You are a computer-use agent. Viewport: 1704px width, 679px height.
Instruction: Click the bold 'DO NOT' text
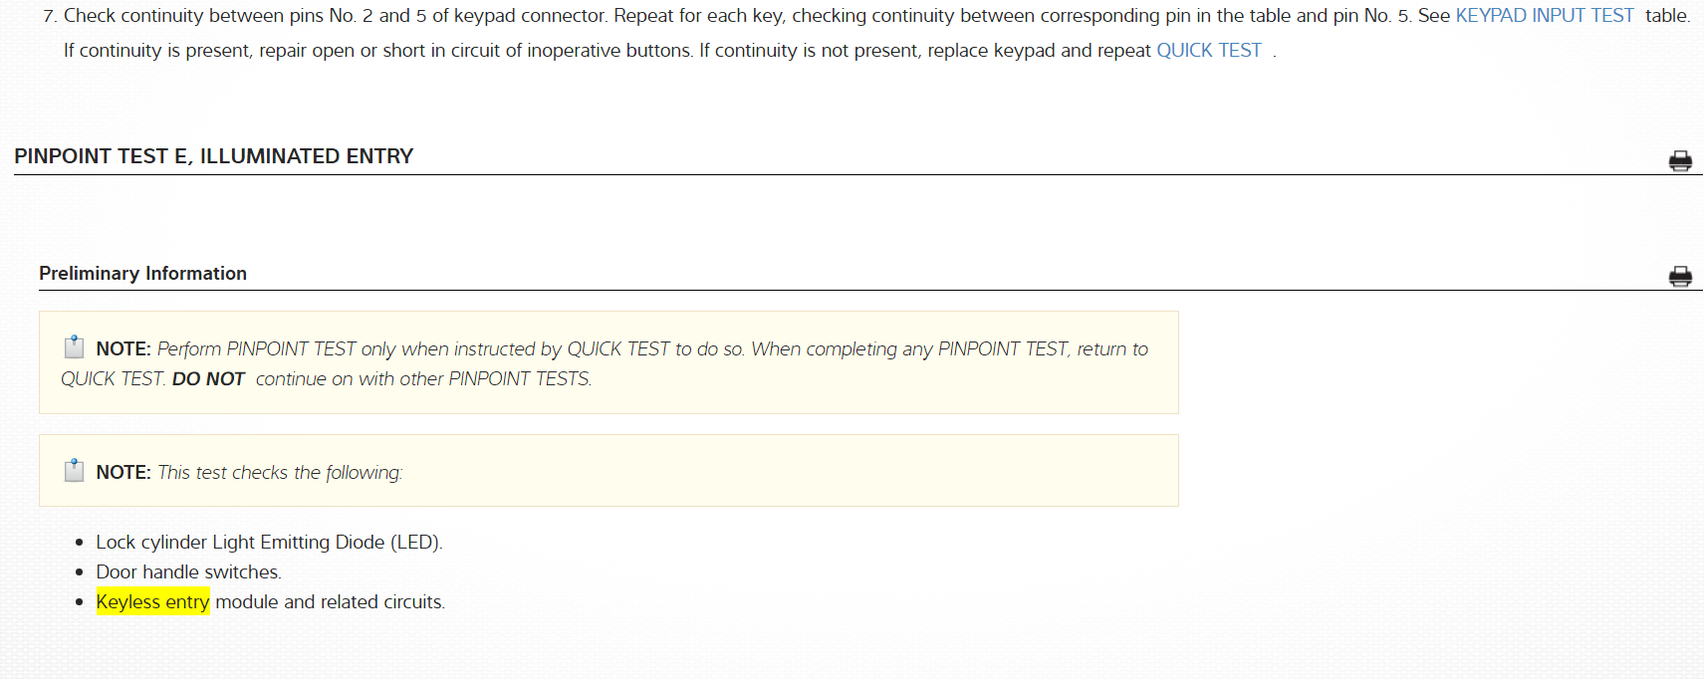click(x=208, y=379)
